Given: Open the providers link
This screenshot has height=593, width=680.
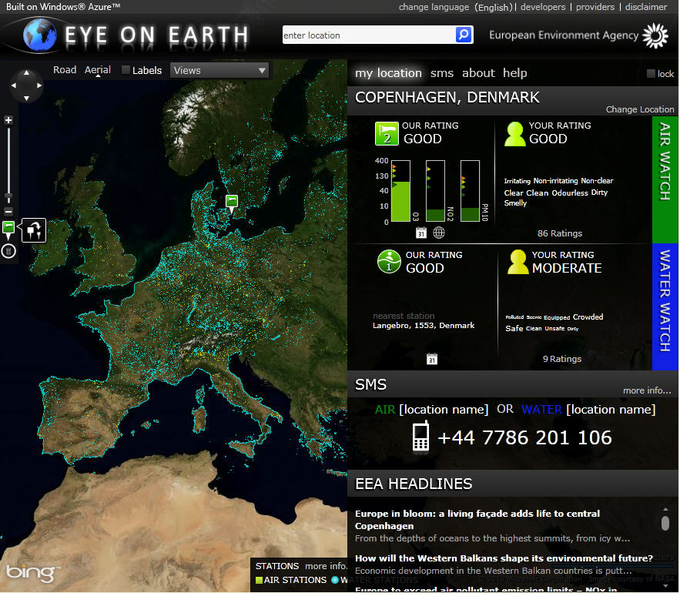Looking at the screenshot, I should [595, 7].
